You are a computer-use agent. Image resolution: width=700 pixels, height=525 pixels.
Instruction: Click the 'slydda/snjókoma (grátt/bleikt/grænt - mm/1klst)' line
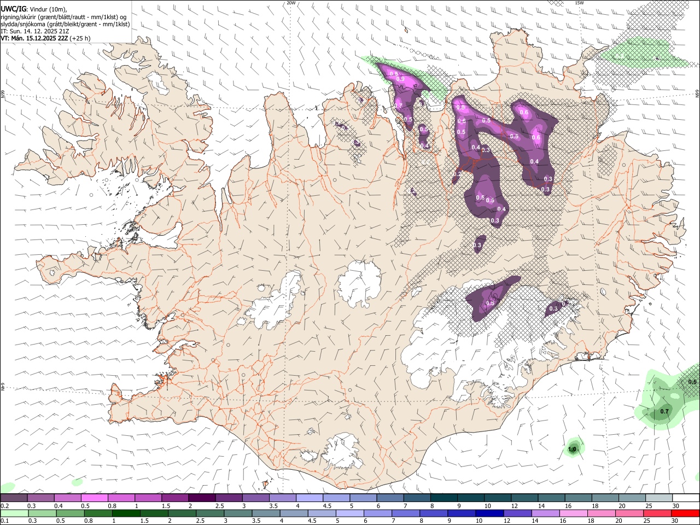[x=65, y=24]
